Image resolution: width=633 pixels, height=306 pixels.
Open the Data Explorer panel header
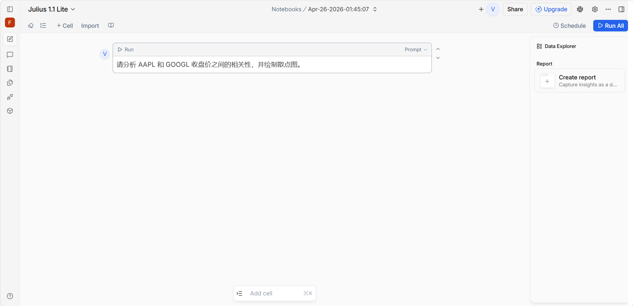[556, 46]
